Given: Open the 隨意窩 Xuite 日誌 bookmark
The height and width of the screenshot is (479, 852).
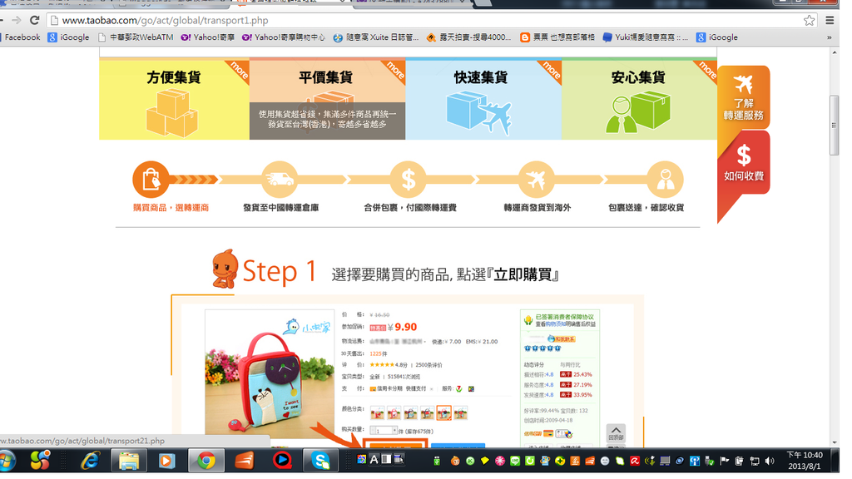Looking at the screenshot, I should (x=376, y=37).
